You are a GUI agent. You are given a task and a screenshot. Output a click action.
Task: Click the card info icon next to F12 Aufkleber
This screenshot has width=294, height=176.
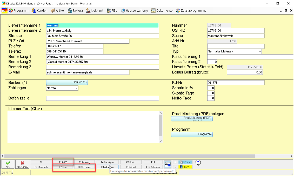coord(168,164)
